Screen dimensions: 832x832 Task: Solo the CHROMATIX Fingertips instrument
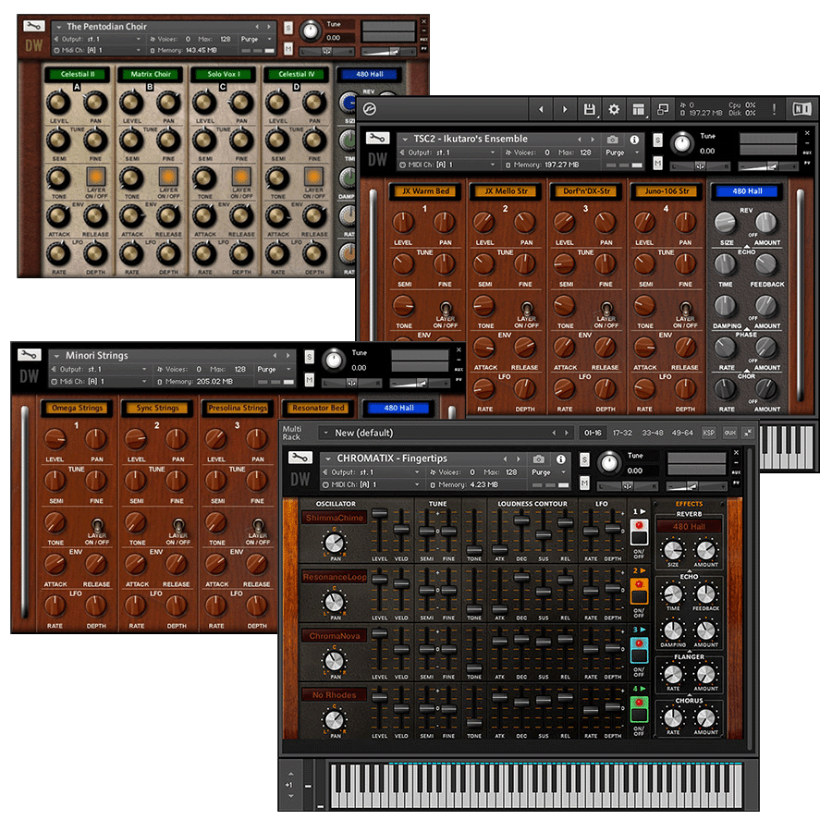point(584,459)
